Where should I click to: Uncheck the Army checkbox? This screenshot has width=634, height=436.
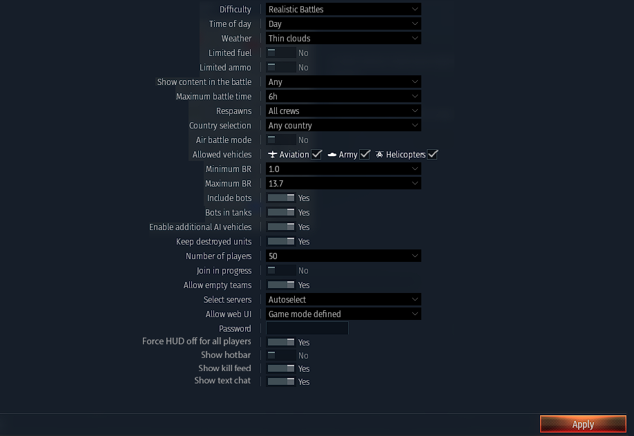pos(365,155)
